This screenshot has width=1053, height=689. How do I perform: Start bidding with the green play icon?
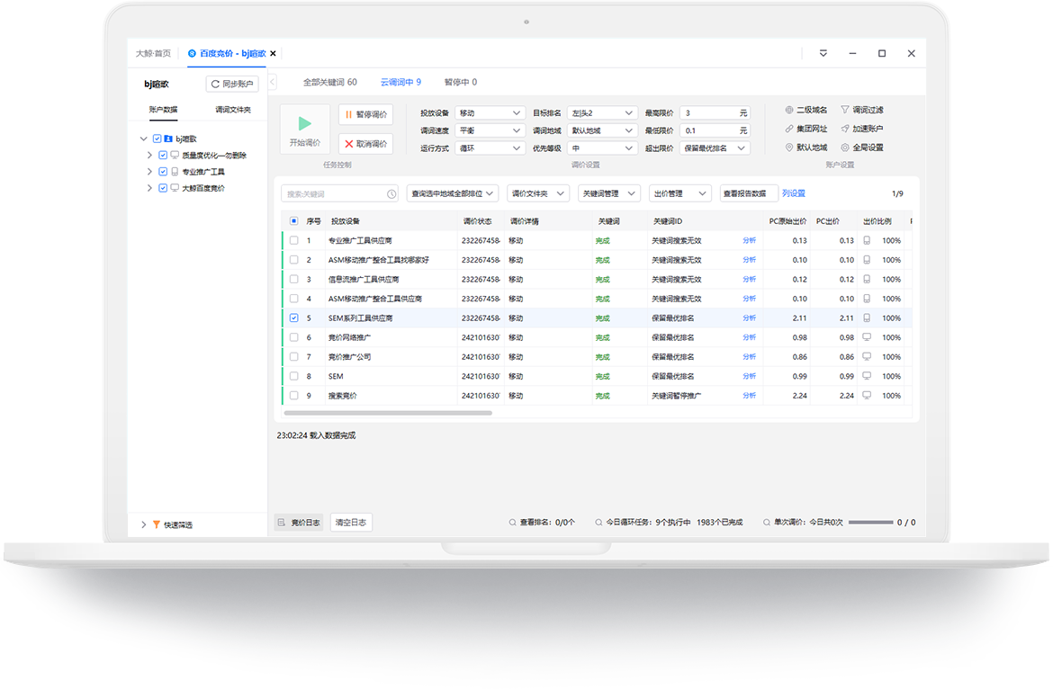(304, 123)
